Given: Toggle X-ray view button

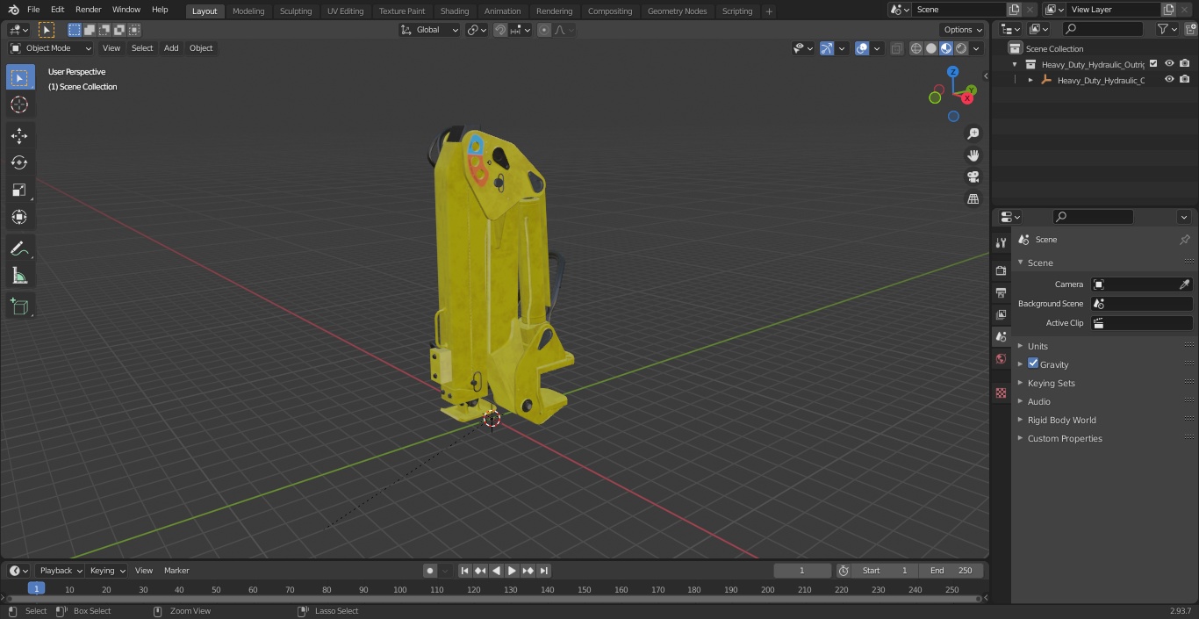Looking at the screenshot, I should pos(896,48).
